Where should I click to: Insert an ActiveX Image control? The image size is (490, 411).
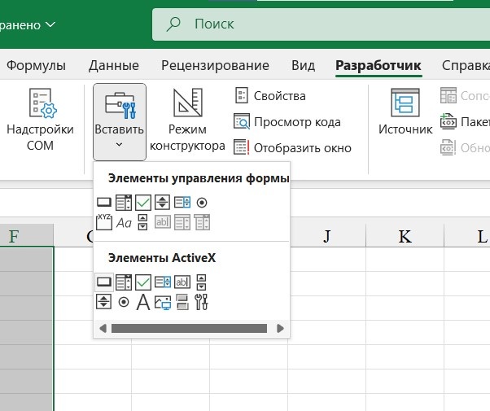(x=163, y=303)
